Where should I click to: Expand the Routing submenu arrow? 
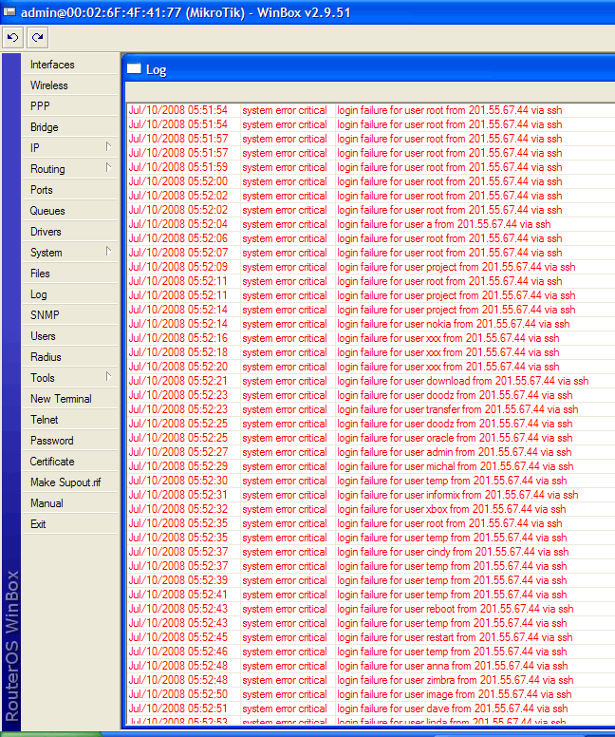tap(108, 168)
